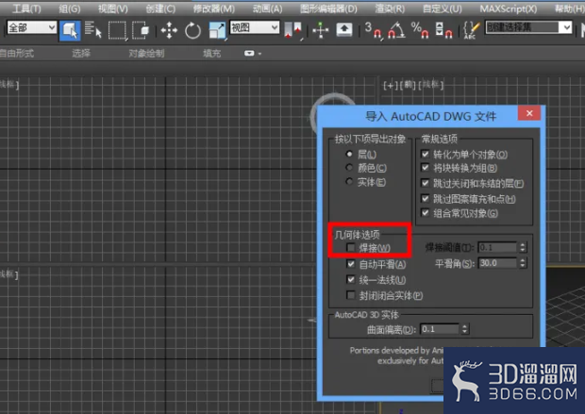The height and width of the screenshot is (414, 585).
Task: Open the 自定义(U) menu
Action: 443,8
